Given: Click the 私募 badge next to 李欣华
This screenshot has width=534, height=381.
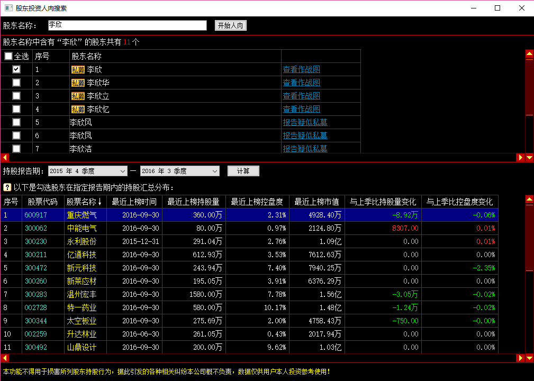Looking at the screenshot, I should (x=78, y=83).
